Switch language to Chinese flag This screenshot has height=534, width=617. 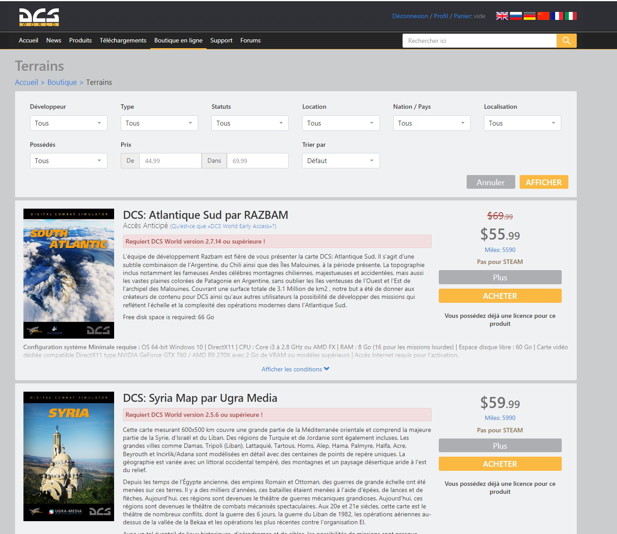click(543, 16)
